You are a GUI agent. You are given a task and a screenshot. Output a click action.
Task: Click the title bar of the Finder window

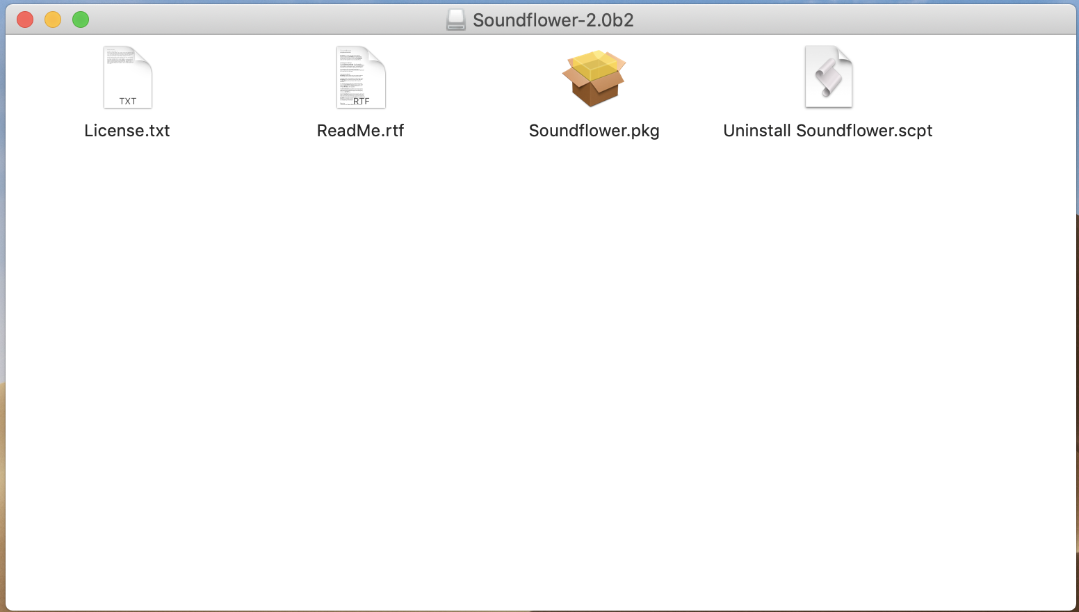pyautogui.click(x=278, y=19)
